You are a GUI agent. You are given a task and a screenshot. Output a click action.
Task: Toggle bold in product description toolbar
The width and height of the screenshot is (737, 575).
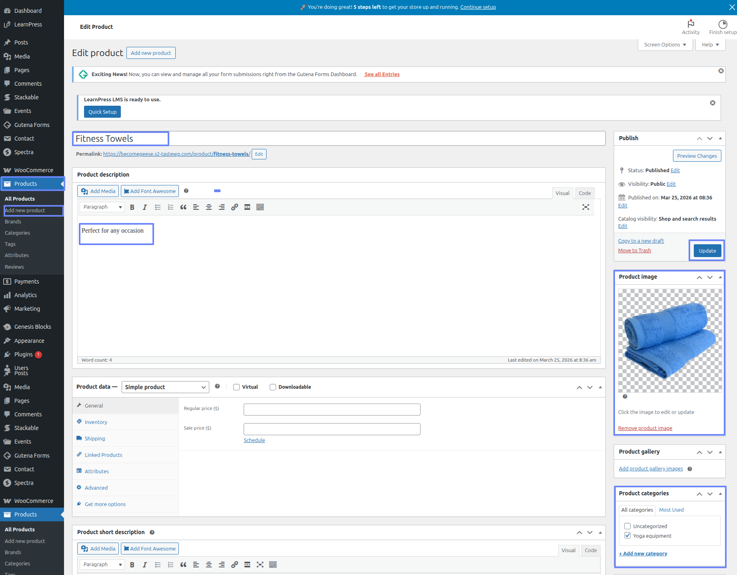click(x=132, y=207)
